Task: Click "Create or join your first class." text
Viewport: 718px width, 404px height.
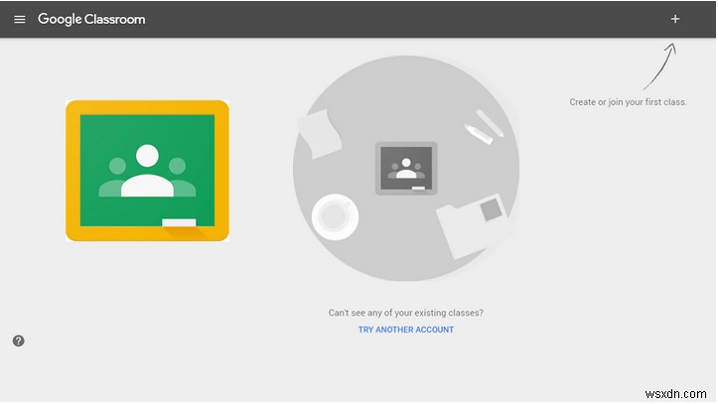Action: click(628, 102)
